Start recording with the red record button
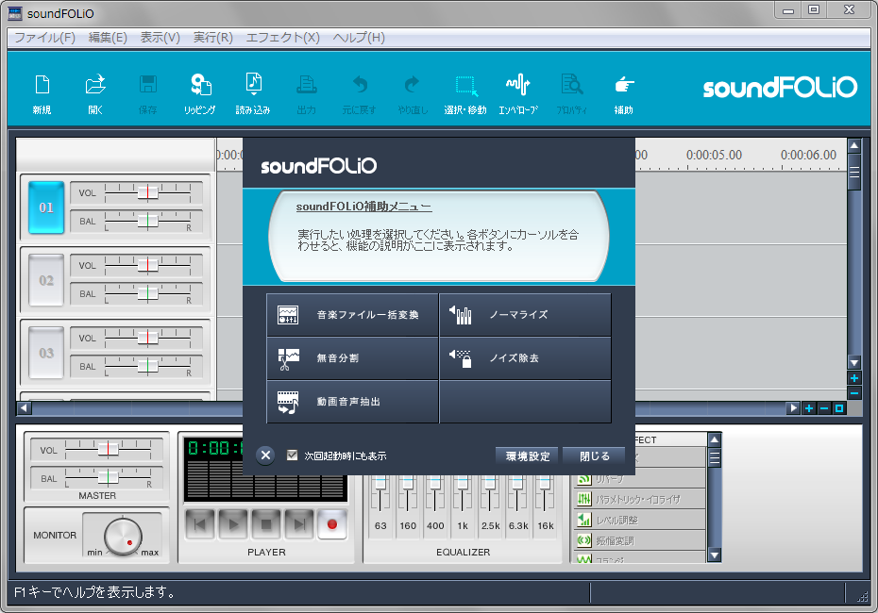Image resolution: width=878 pixels, height=613 pixels. 332,524
